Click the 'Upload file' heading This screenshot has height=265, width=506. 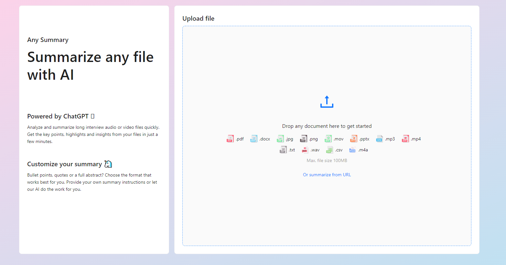[x=198, y=18]
